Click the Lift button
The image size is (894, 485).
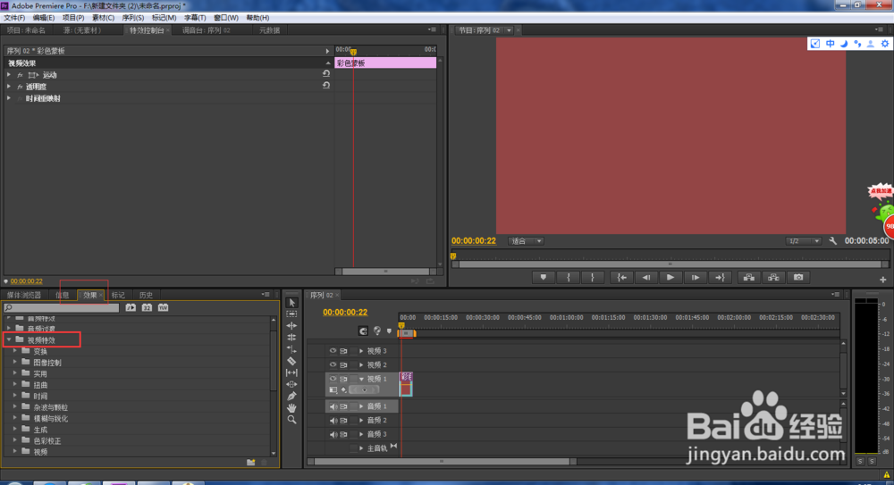point(748,278)
